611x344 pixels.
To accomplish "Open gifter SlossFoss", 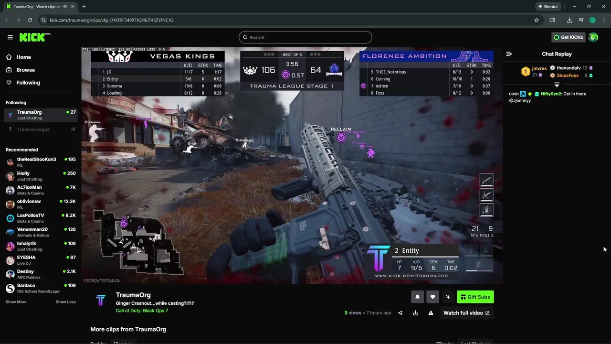I will 568,75.
